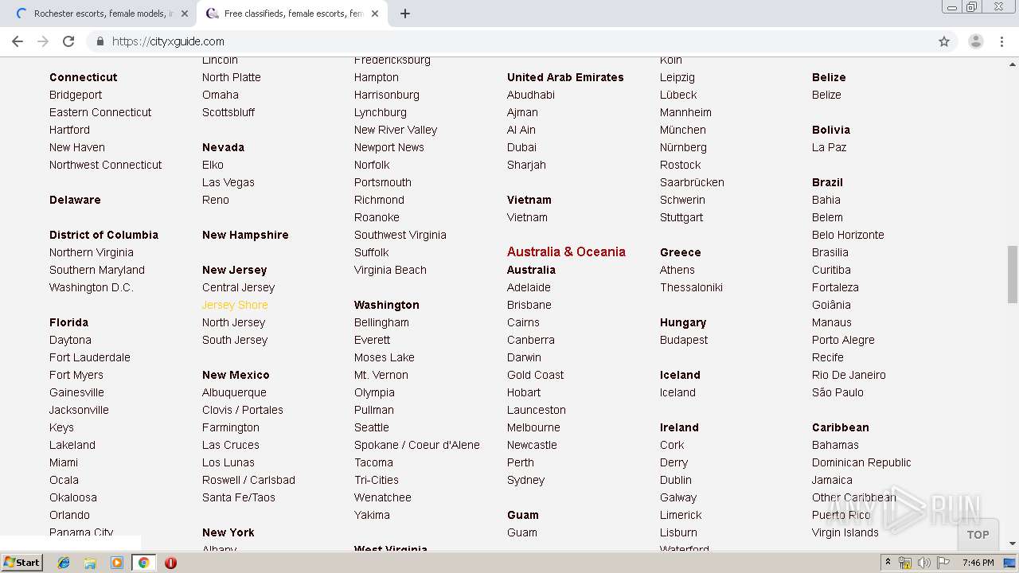
Task: Open a new browser tab
Action: click(x=405, y=14)
